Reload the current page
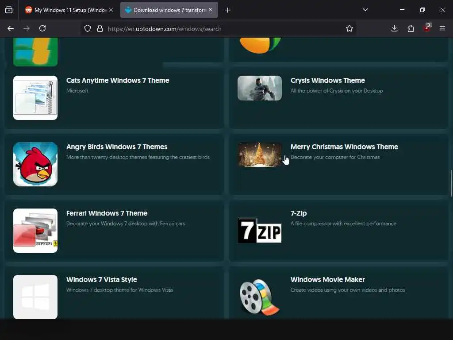453x340 pixels. coord(42,28)
